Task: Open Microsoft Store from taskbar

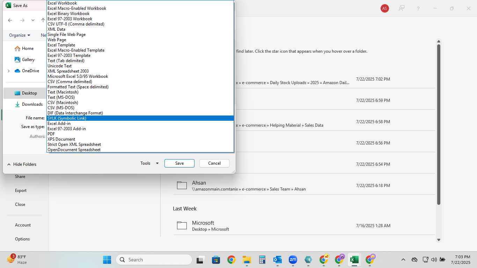Action: [x=216, y=260]
